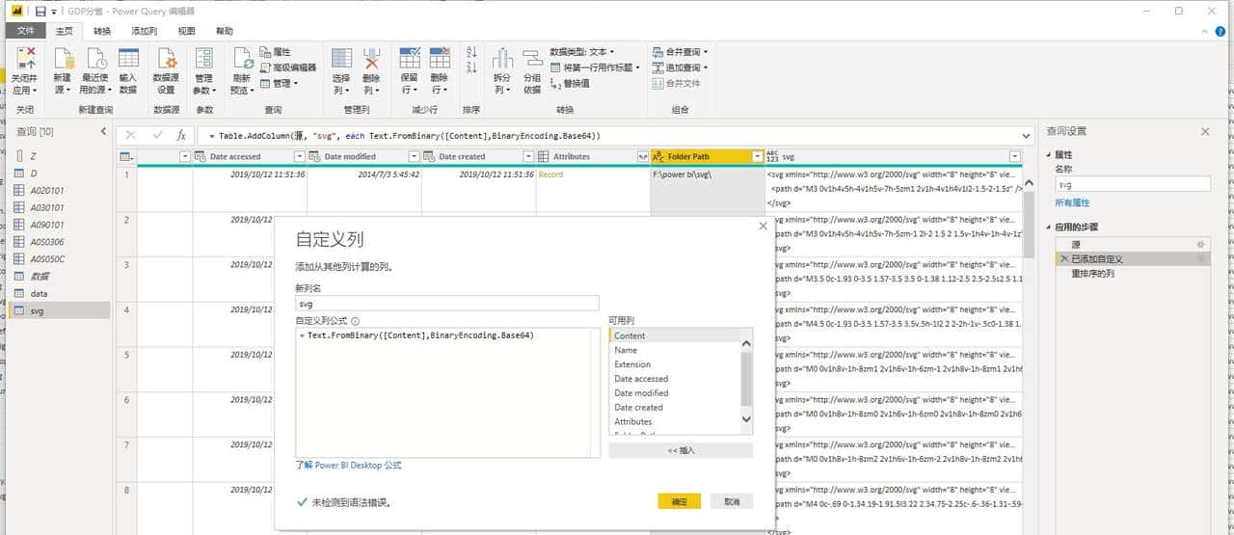
Task: Switch to the View (视图) tab
Action: click(187, 31)
